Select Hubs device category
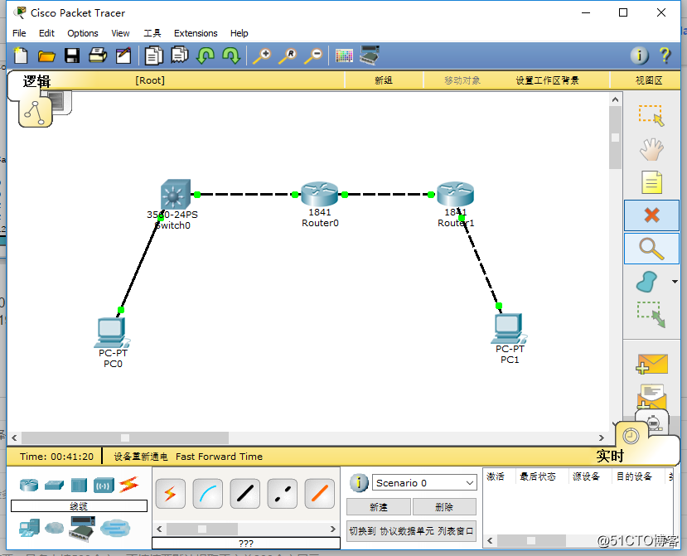The image size is (687, 556). pos(79,485)
